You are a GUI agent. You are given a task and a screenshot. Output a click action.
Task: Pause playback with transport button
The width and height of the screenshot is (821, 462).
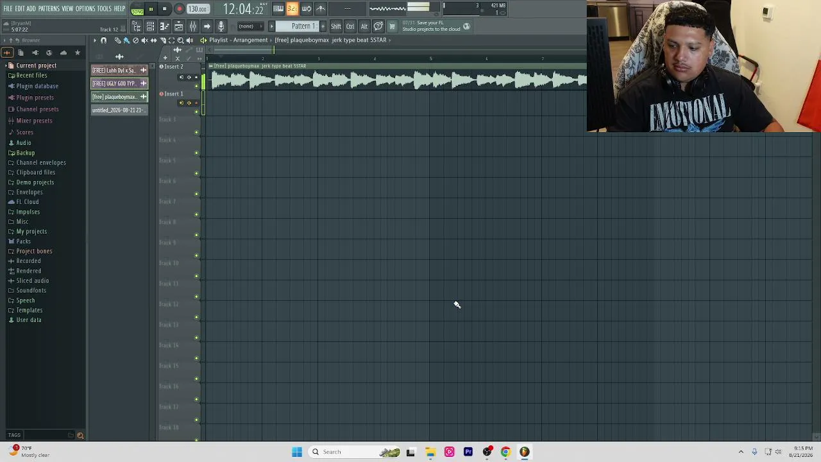click(x=151, y=9)
